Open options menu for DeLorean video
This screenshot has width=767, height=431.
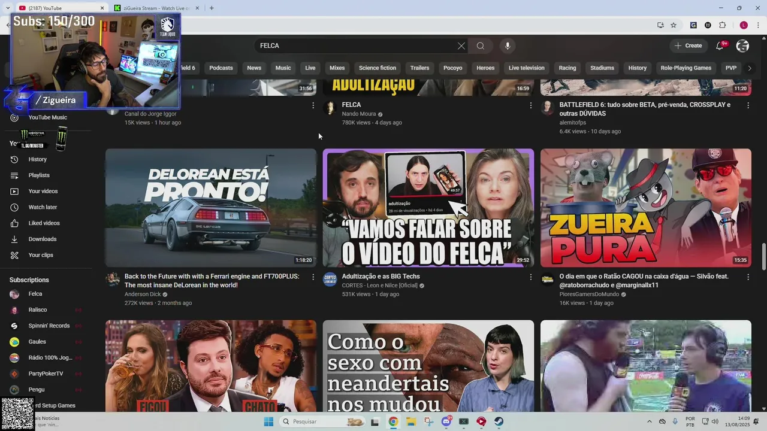(x=313, y=277)
